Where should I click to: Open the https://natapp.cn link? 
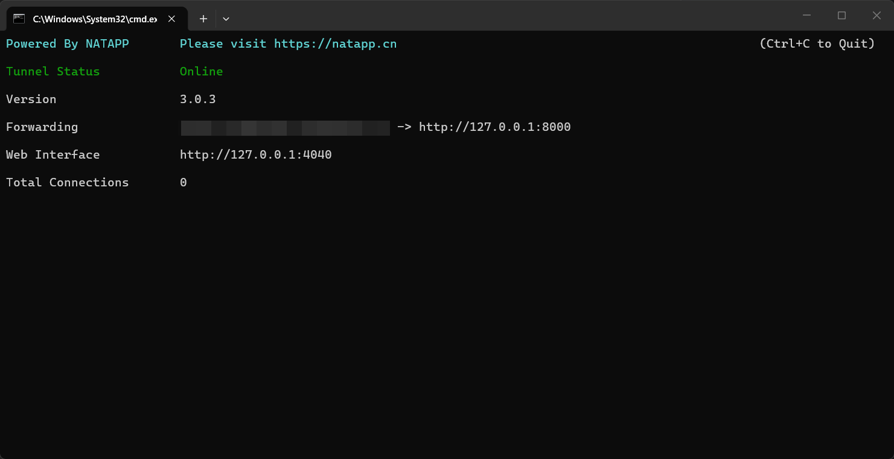coord(336,44)
